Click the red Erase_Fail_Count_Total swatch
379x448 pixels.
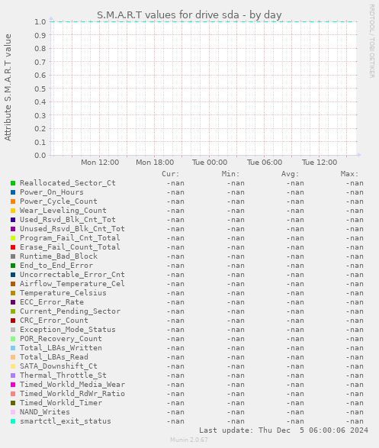(13, 247)
